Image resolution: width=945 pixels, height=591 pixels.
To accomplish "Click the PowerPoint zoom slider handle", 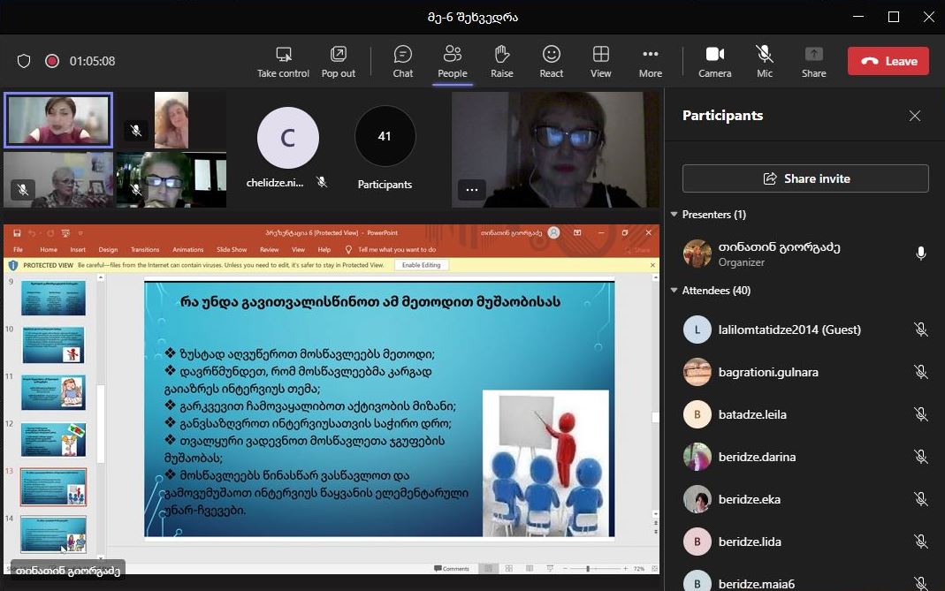I will (588, 568).
